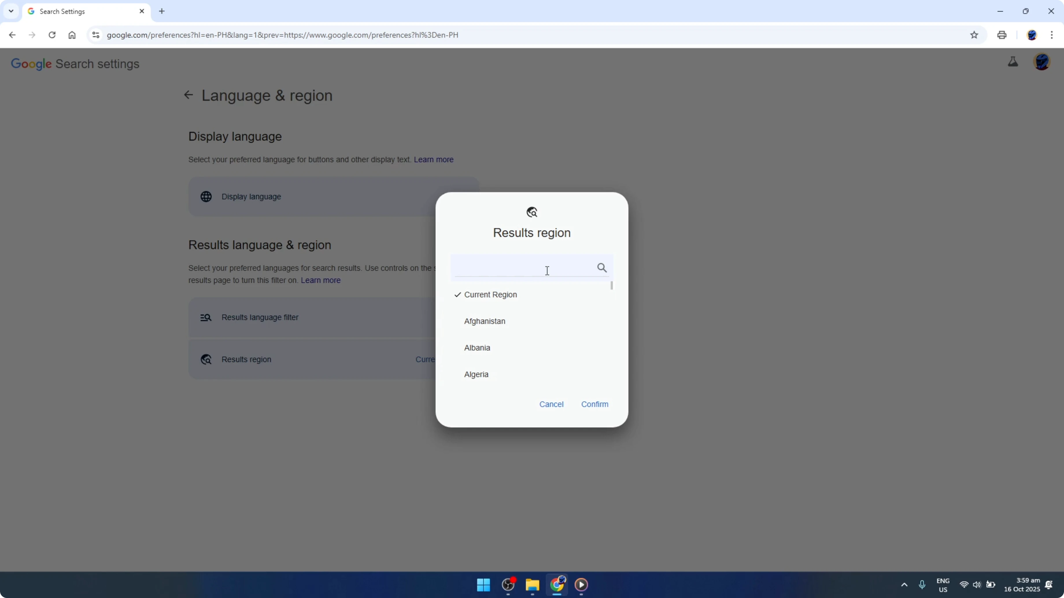Expand the tab search dropdown arrow

point(11,11)
